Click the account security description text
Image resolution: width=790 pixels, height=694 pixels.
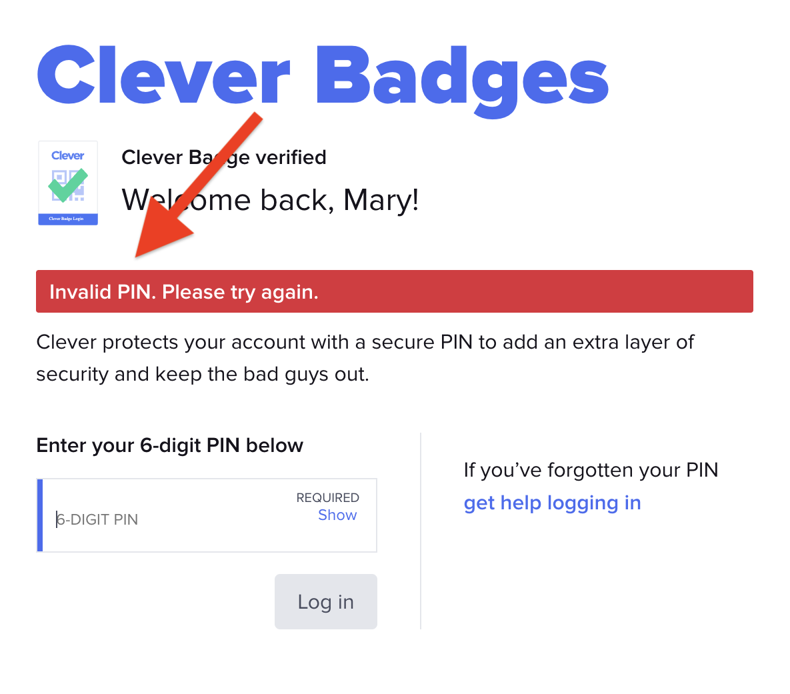[x=365, y=358]
